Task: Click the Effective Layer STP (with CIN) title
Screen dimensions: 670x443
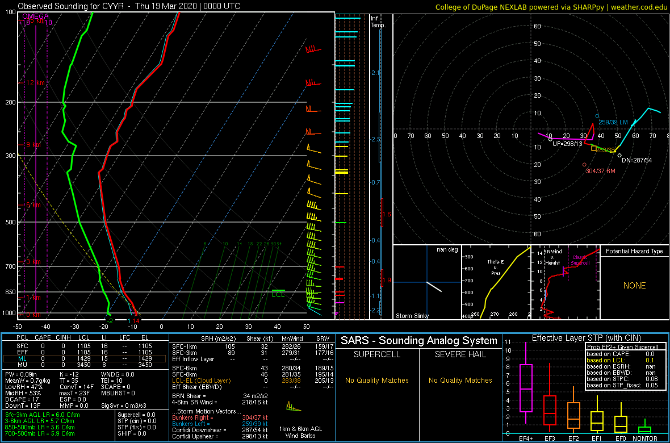Action: (x=585, y=338)
